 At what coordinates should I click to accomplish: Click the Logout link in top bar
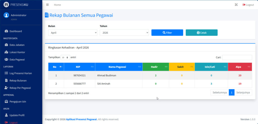[x=248, y=5]
